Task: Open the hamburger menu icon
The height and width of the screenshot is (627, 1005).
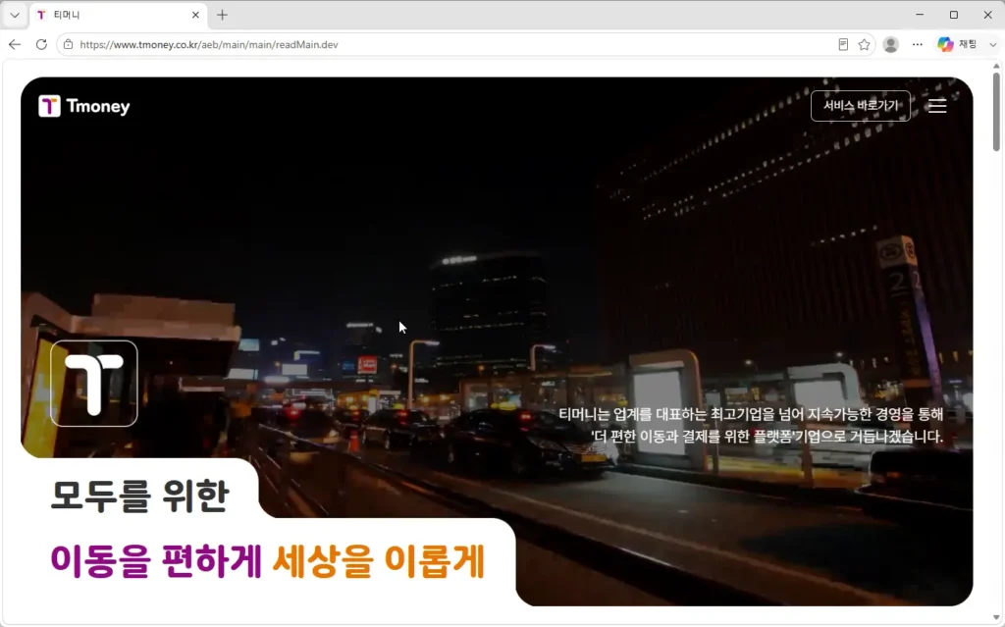Action: point(937,106)
